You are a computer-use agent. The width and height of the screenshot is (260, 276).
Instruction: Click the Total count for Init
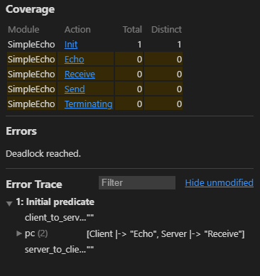pyautogui.click(x=139, y=45)
